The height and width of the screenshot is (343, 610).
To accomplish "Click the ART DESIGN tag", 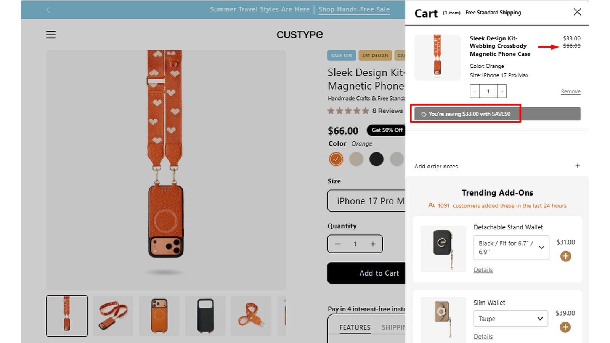I will coord(375,55).
